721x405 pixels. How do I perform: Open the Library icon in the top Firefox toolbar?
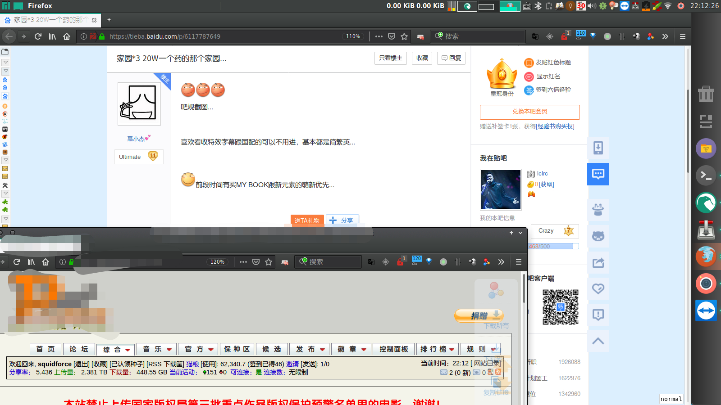point(52,36)
